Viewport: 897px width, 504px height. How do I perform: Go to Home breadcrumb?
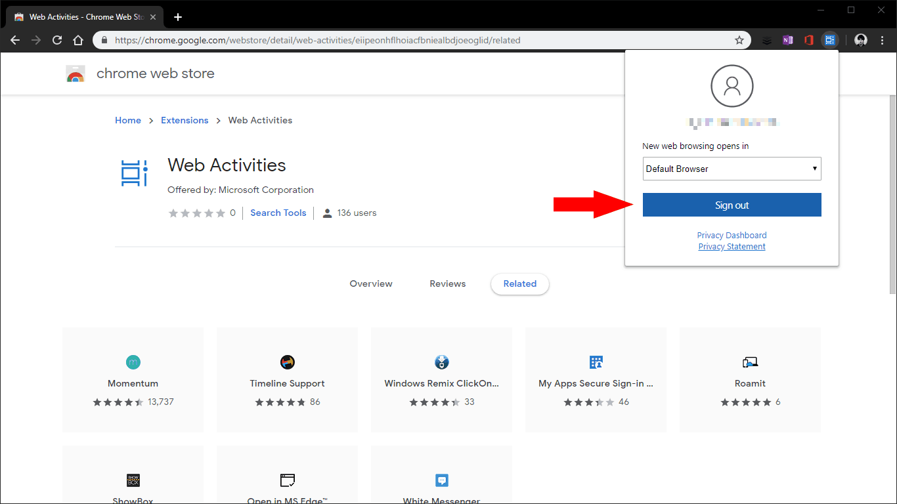pyautogui.click(x=128, y=120)
